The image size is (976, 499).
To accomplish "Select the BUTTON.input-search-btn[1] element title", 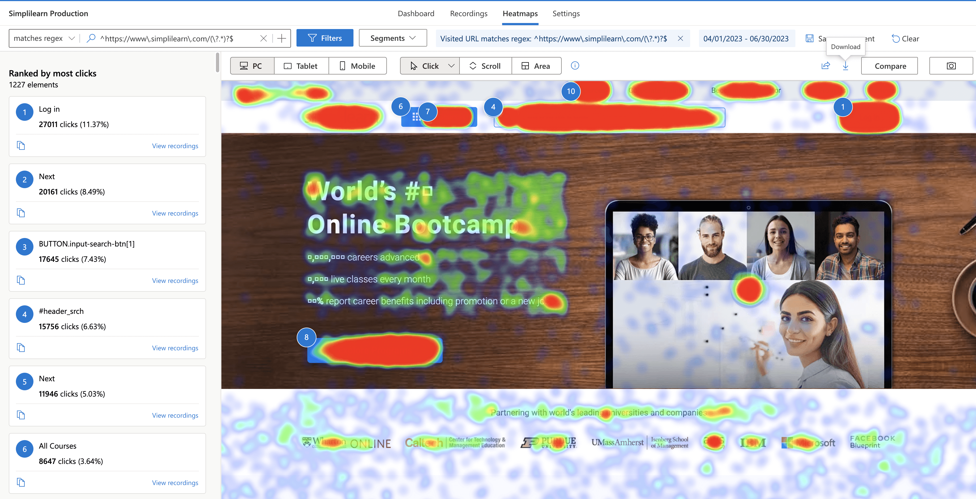I will [87, 244].
